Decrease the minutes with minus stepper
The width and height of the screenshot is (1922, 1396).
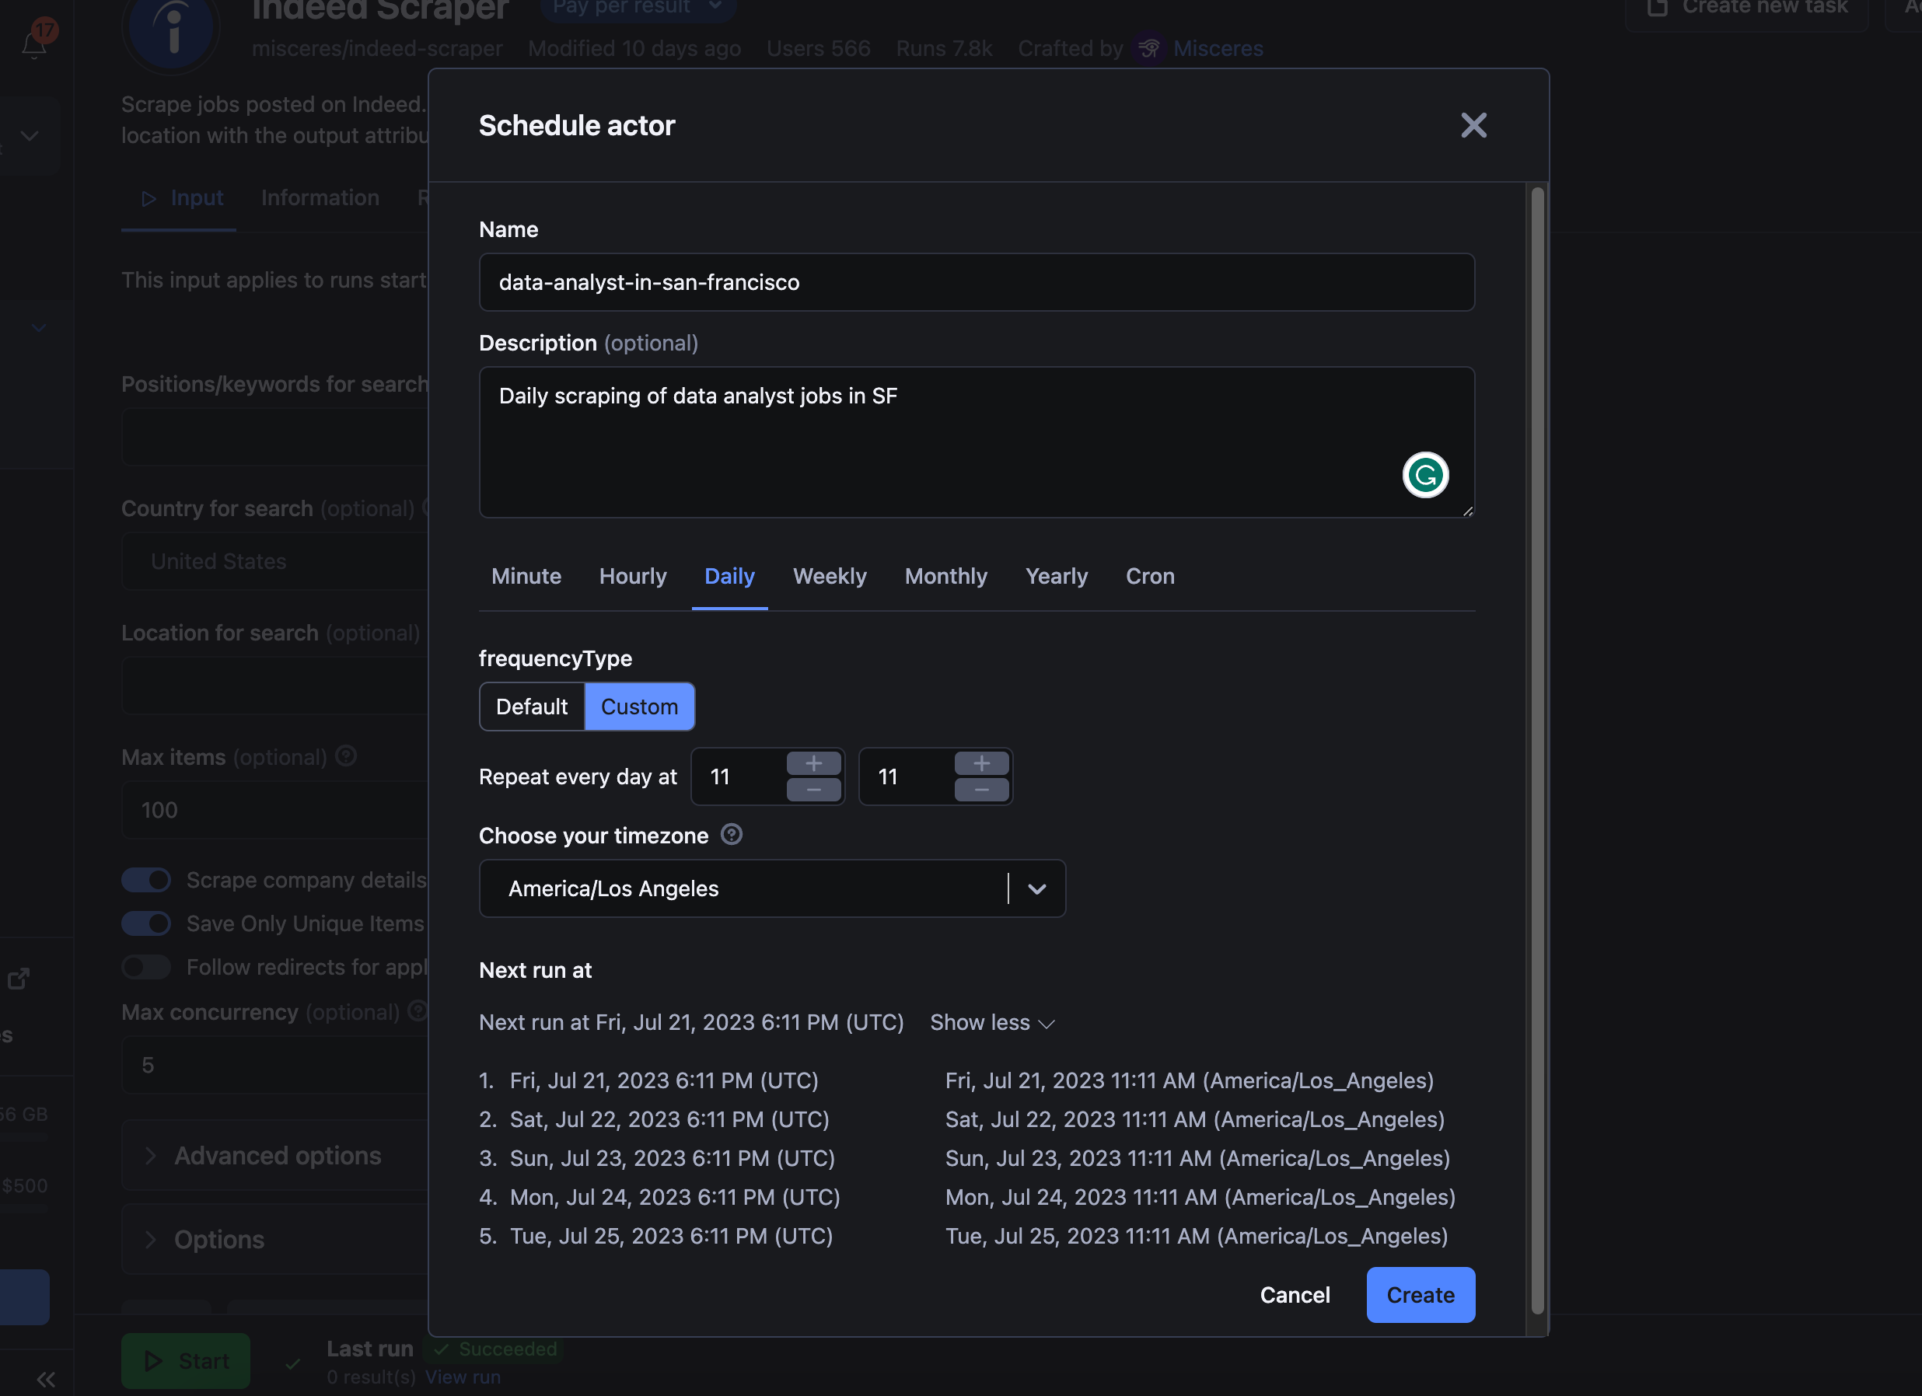980,790
